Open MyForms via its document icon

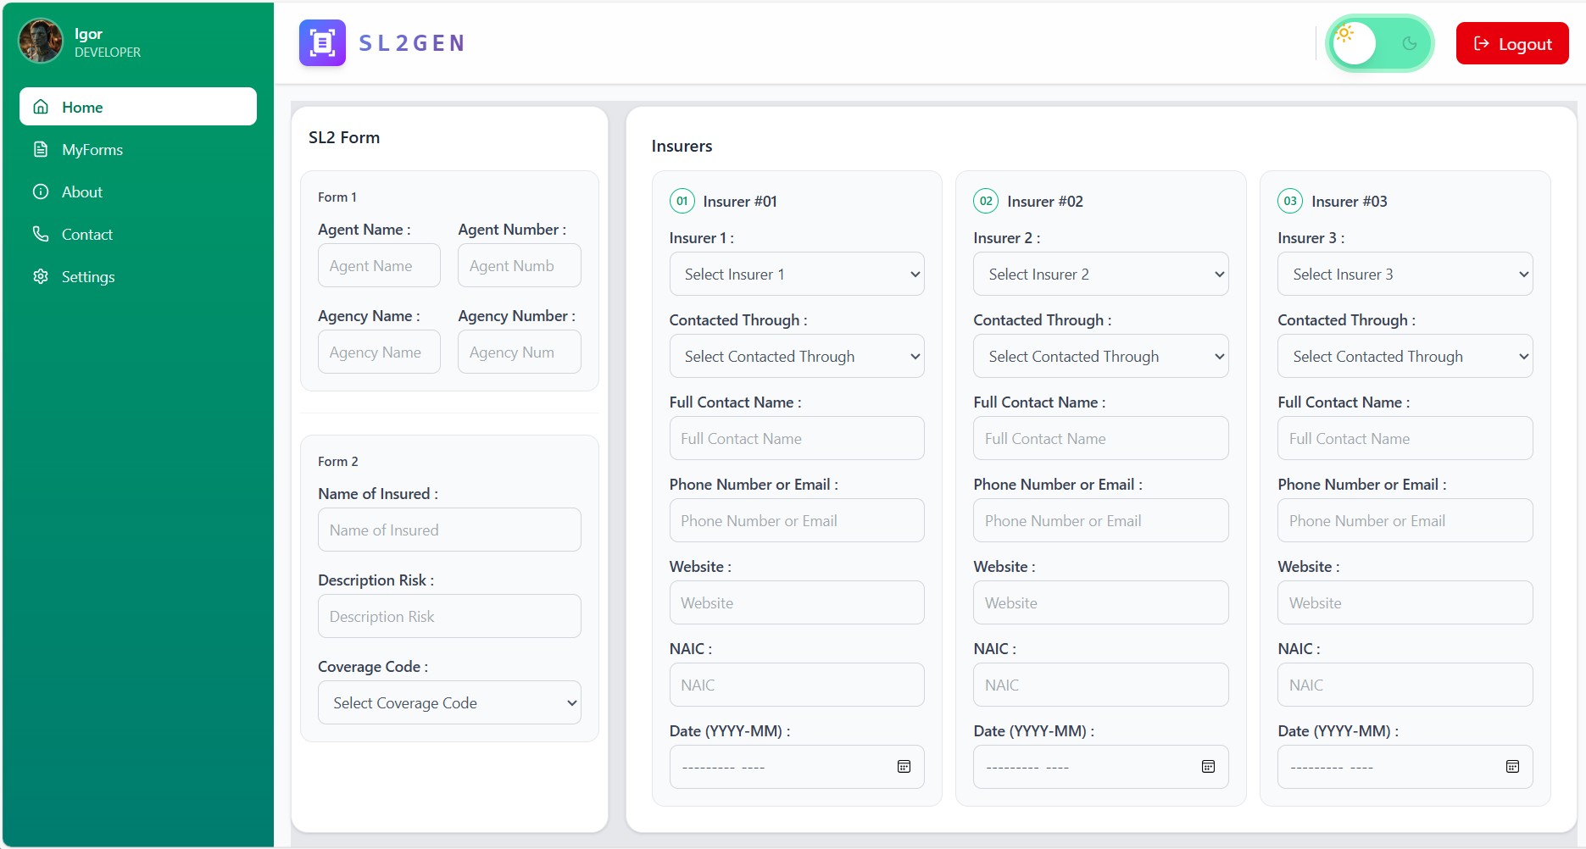tap(41, 149)
